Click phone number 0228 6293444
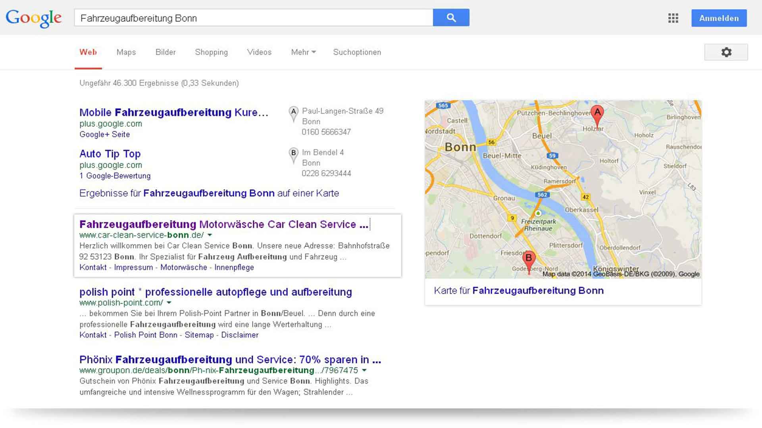The height and width of the screenshot is (428, 762). pyautogui.click(x=326, y=174)
